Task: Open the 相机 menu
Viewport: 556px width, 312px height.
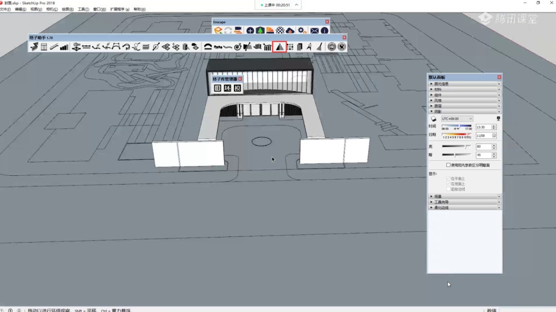Action: click(52, 9)
